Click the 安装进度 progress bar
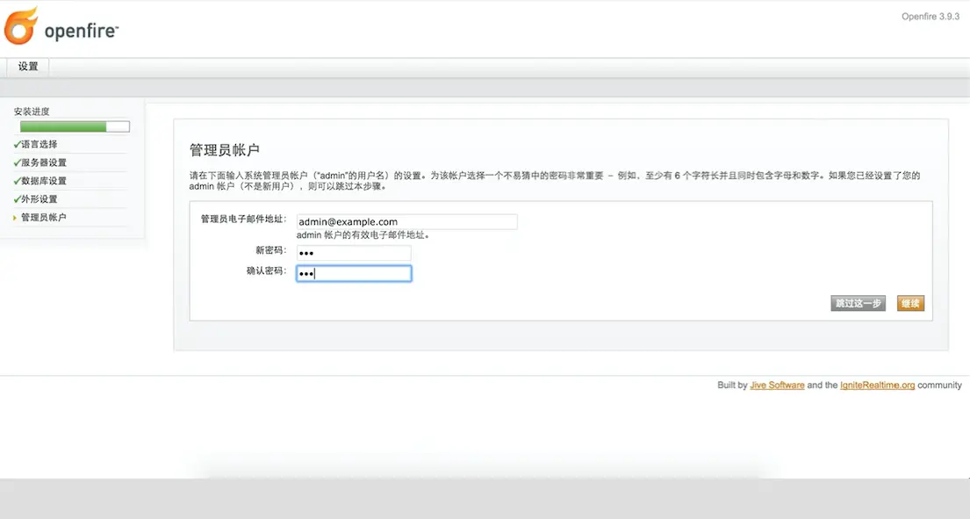This screenshot has width=970, height=519. click(x=74, y=126)
